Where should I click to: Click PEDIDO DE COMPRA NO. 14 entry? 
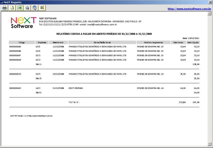[x=150, y=88]
